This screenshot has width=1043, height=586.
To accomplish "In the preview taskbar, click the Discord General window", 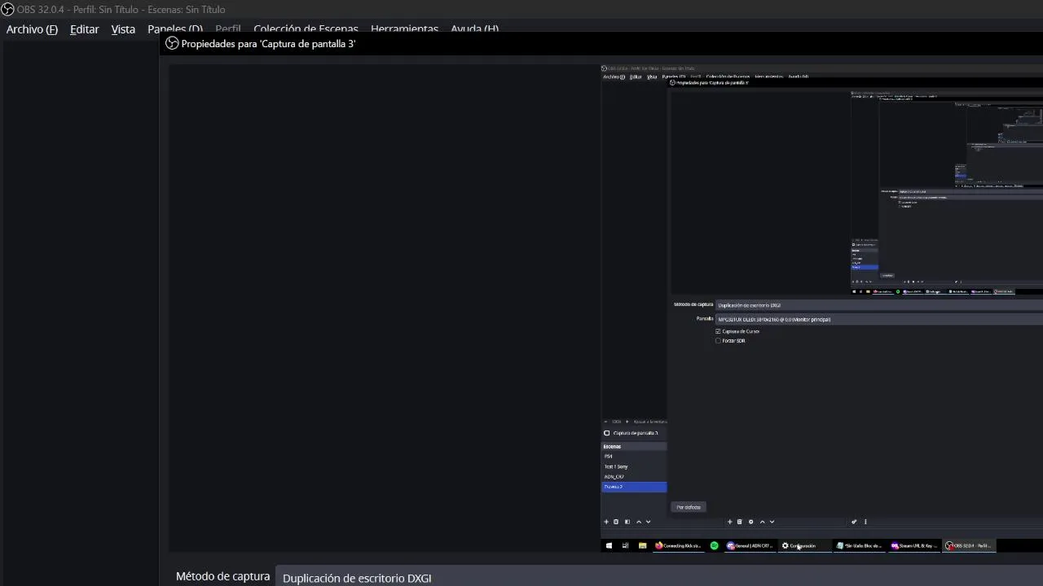I will click(750, 545).
